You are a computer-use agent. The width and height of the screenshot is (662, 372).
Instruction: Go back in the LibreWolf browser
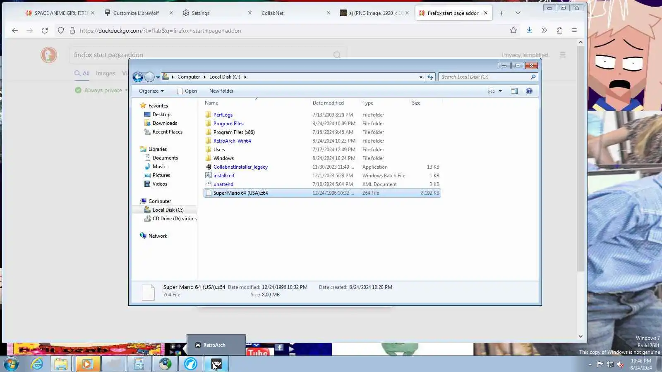pos(15,30)
